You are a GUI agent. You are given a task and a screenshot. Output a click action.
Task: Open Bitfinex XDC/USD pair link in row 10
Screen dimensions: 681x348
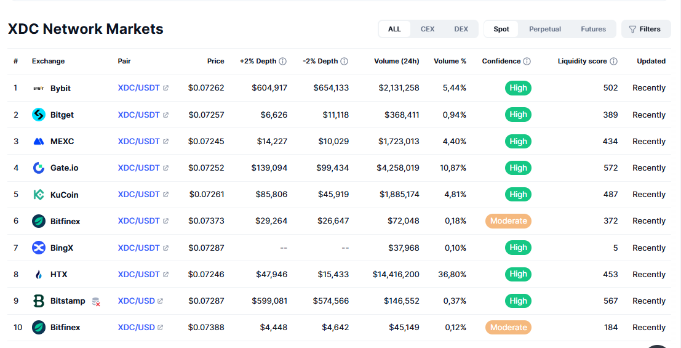coord(137,328)
